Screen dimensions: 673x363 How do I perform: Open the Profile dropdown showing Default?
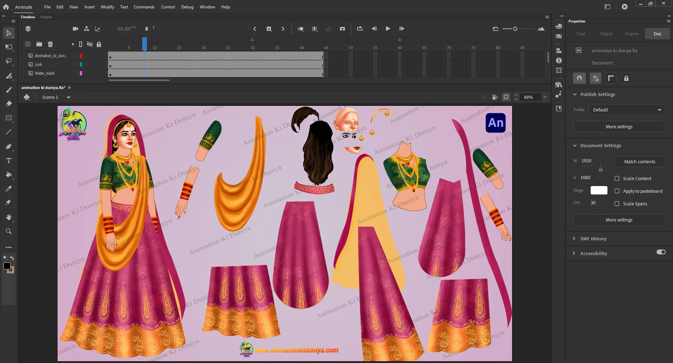(626, 110)
